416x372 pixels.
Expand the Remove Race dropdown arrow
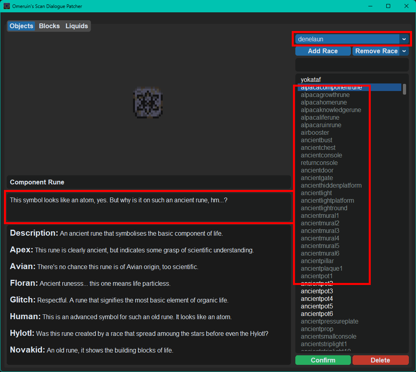click(404, 51)
